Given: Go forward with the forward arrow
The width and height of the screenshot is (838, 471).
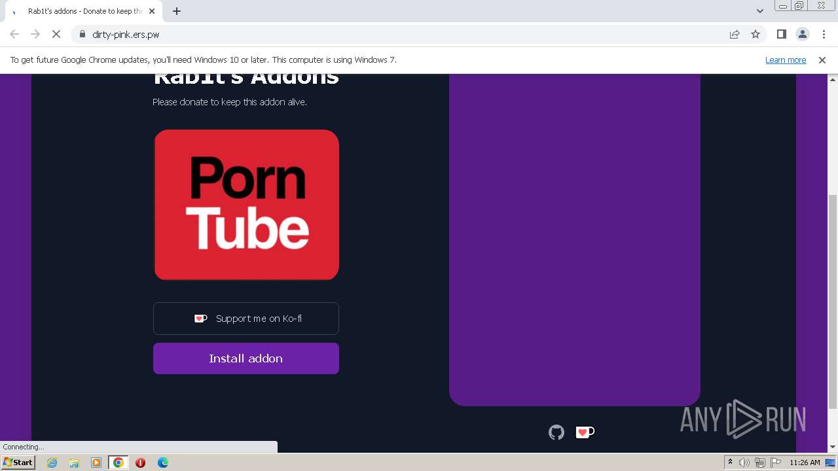Looking at the screenshot, I should click(35, 34).
